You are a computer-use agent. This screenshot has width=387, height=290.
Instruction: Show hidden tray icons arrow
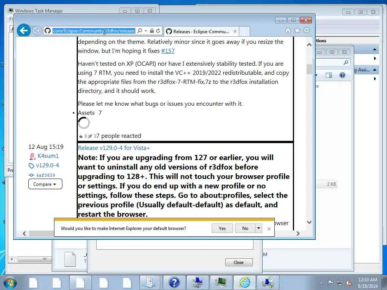point(321,283)
